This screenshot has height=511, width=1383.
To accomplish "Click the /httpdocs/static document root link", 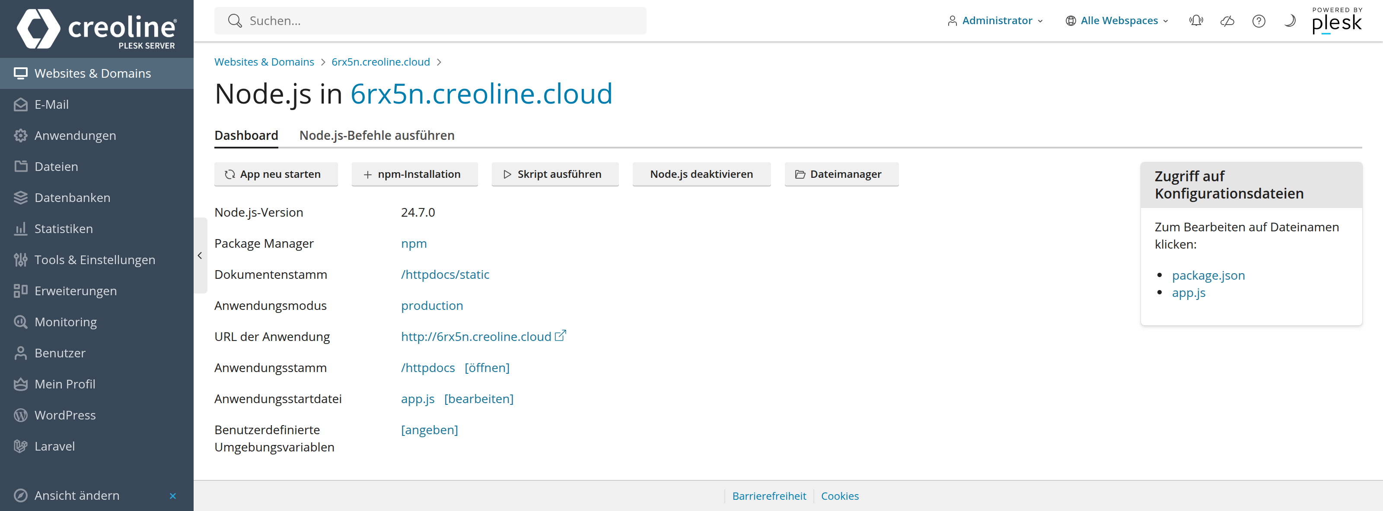I will 445,274.
